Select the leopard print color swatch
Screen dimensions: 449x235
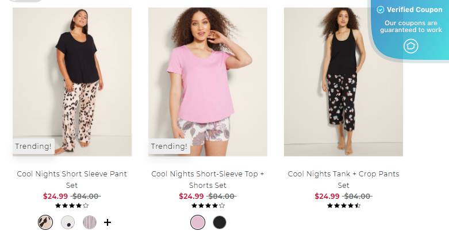point(45,222)
